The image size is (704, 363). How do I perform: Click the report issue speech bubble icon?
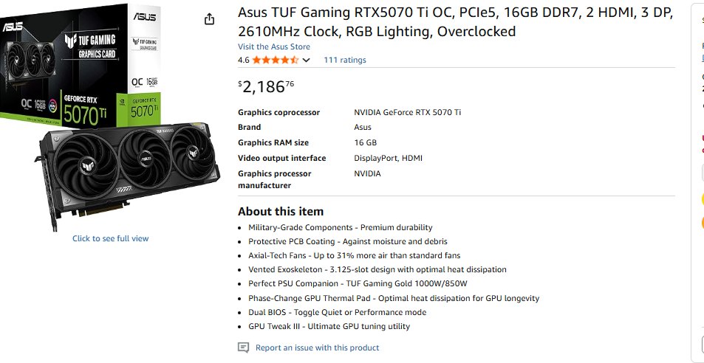(x=244, y=348)
